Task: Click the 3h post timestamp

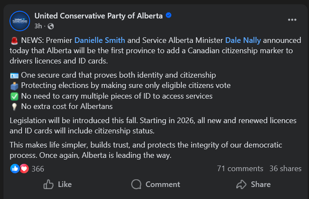Action: 38,26
